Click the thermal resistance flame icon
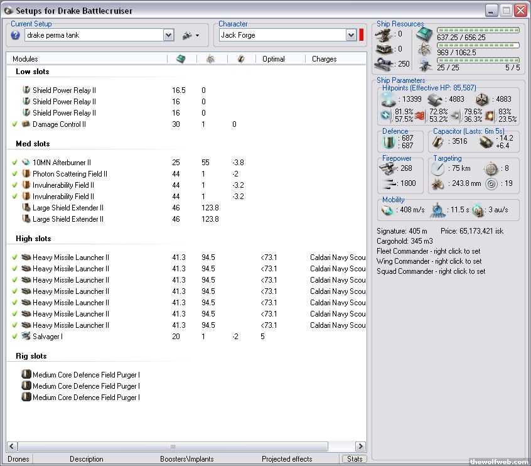This screenshot has height=466, width=531. tap(420, 115)
